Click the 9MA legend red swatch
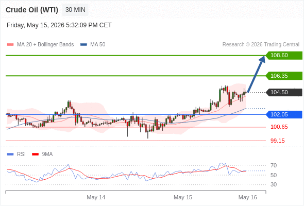The width and height of the screenshot is (304, 206). [x=35, y=154]
